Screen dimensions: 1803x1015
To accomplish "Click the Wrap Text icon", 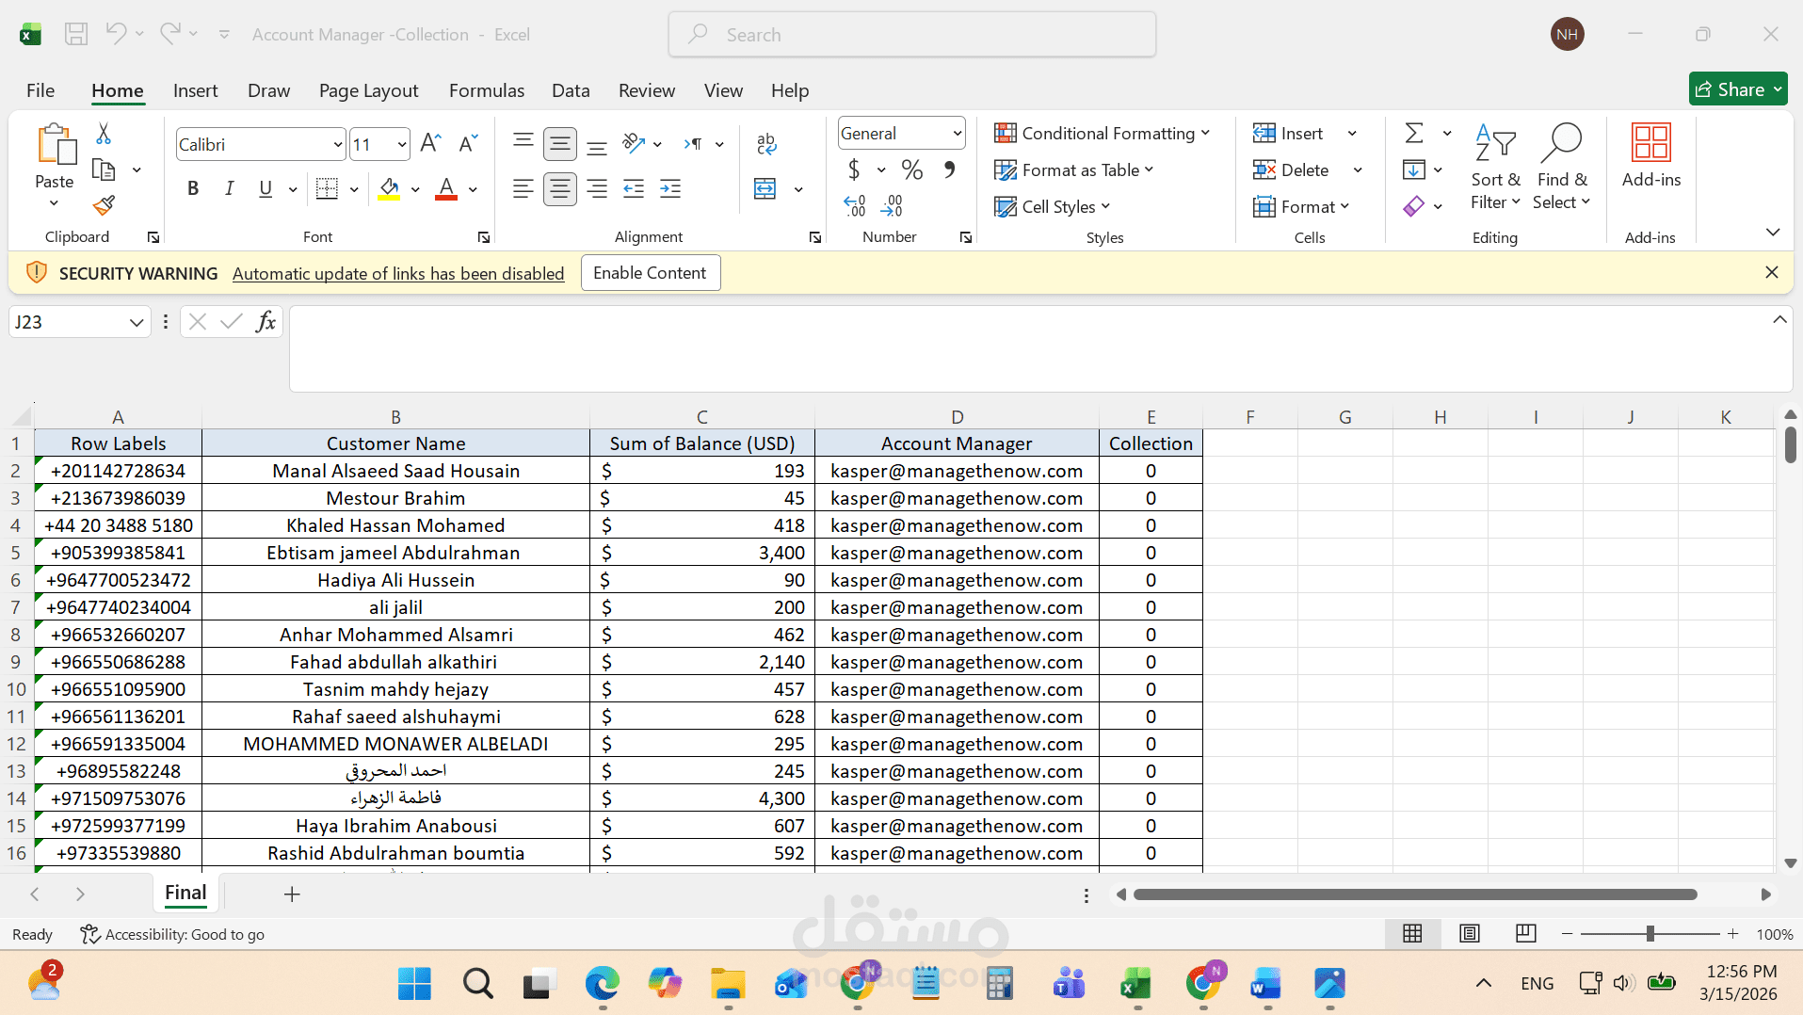I will pyautogui.click(x=766, y=143).
